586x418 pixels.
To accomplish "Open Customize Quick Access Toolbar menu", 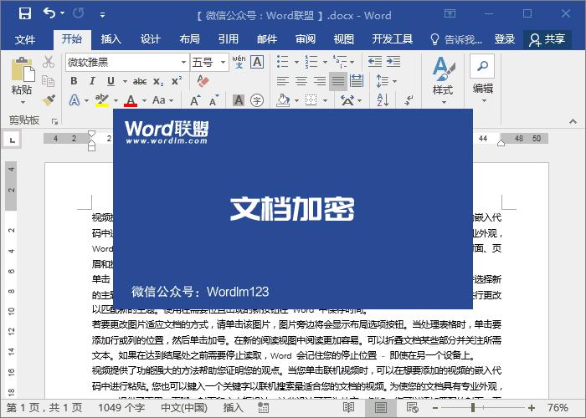I will coord(102,15).
